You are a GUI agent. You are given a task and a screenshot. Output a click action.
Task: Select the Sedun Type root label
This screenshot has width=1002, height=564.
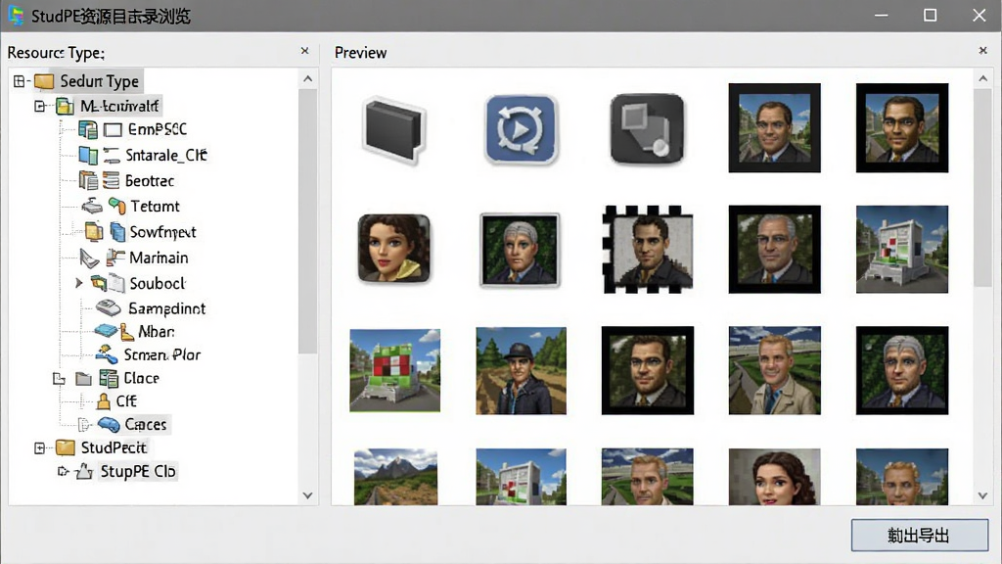click(x=99, y=81)
